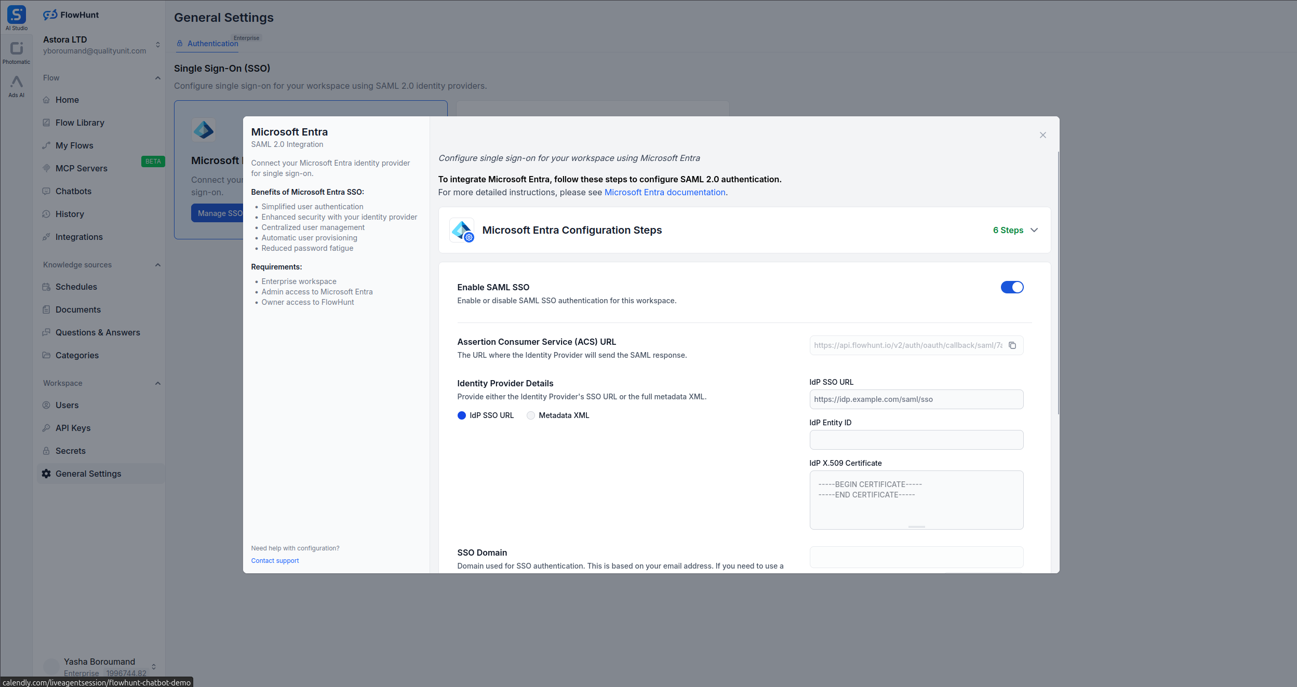Open the Ads AI app from the rail
Viewport: 1297px width, 687px height.
coord(16,83)
